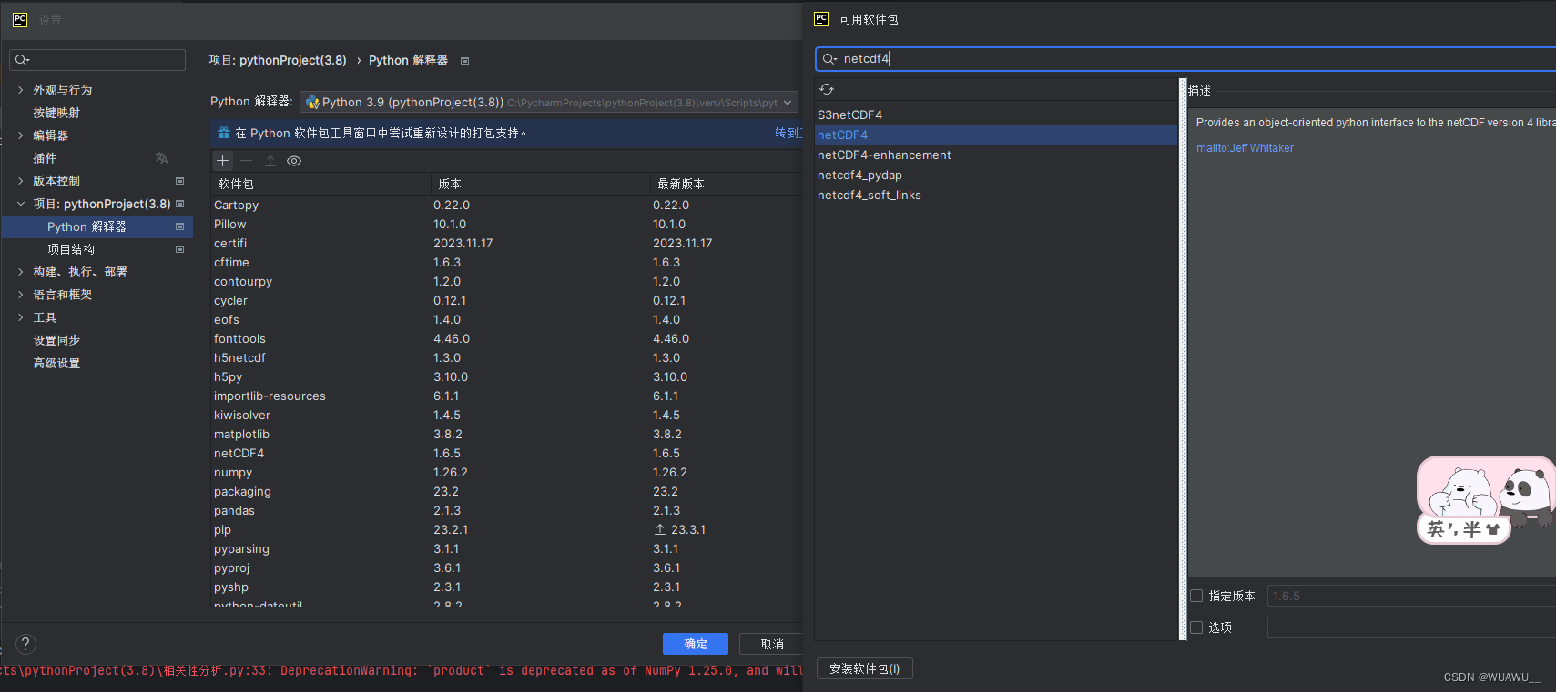The width and height of the screenshot is (1556, 692).
Task: Click the gift icon in packaging banner
Action: click(x=224, y=133)
